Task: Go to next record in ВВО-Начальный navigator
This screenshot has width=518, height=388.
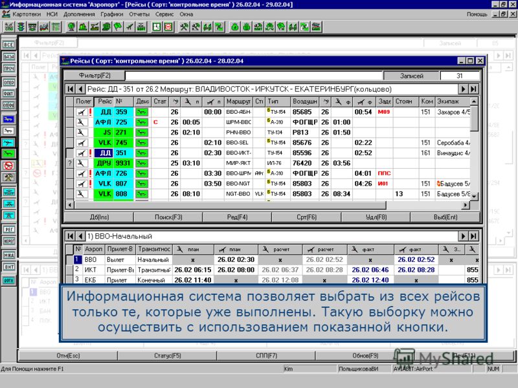Action: [463, 236]
